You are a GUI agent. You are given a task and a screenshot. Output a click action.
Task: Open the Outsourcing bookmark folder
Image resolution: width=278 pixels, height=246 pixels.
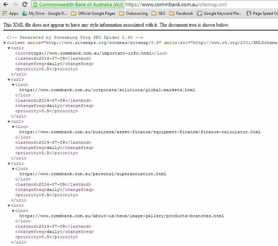133,13
